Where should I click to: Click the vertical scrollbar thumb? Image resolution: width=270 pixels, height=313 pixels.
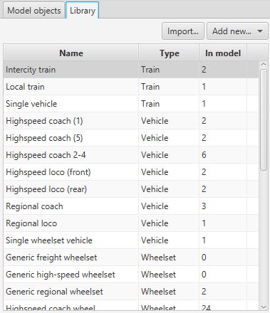tap(264, 120)
